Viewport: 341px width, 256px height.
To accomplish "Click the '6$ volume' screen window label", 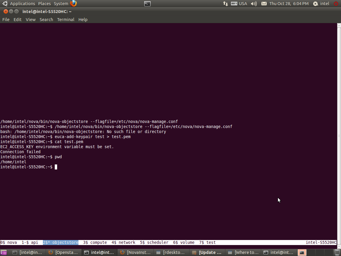I will (x=184, y=242).
